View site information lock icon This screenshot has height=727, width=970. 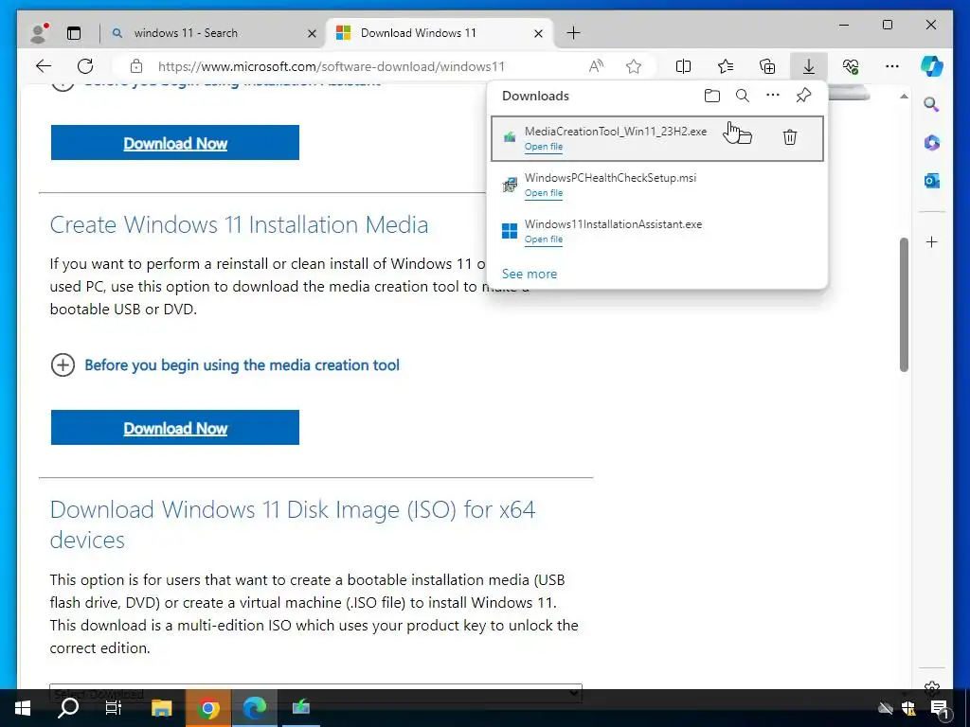(136, 66)
